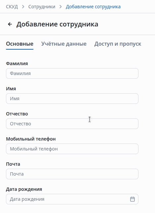The width and height of the screenshot is (155, 213).
Task: Open the Дата рождения date field
Action: coord(72,199)
